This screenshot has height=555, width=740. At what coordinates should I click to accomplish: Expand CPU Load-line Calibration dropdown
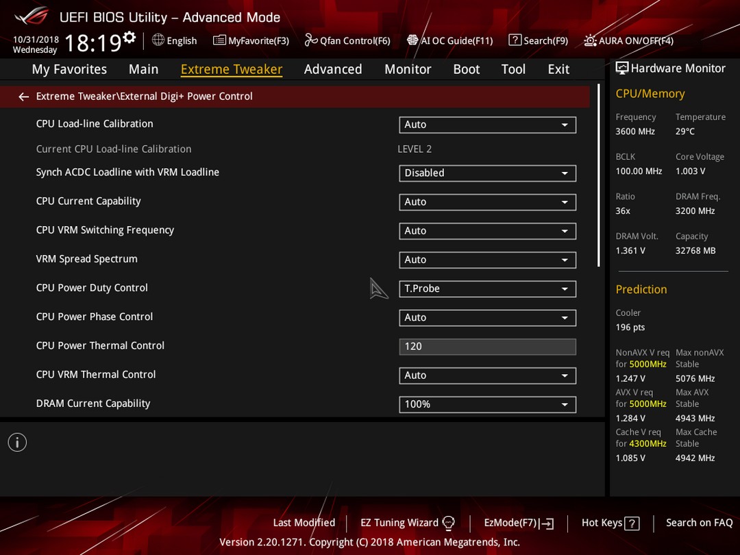pyautogui.click(x=488, y=125)
